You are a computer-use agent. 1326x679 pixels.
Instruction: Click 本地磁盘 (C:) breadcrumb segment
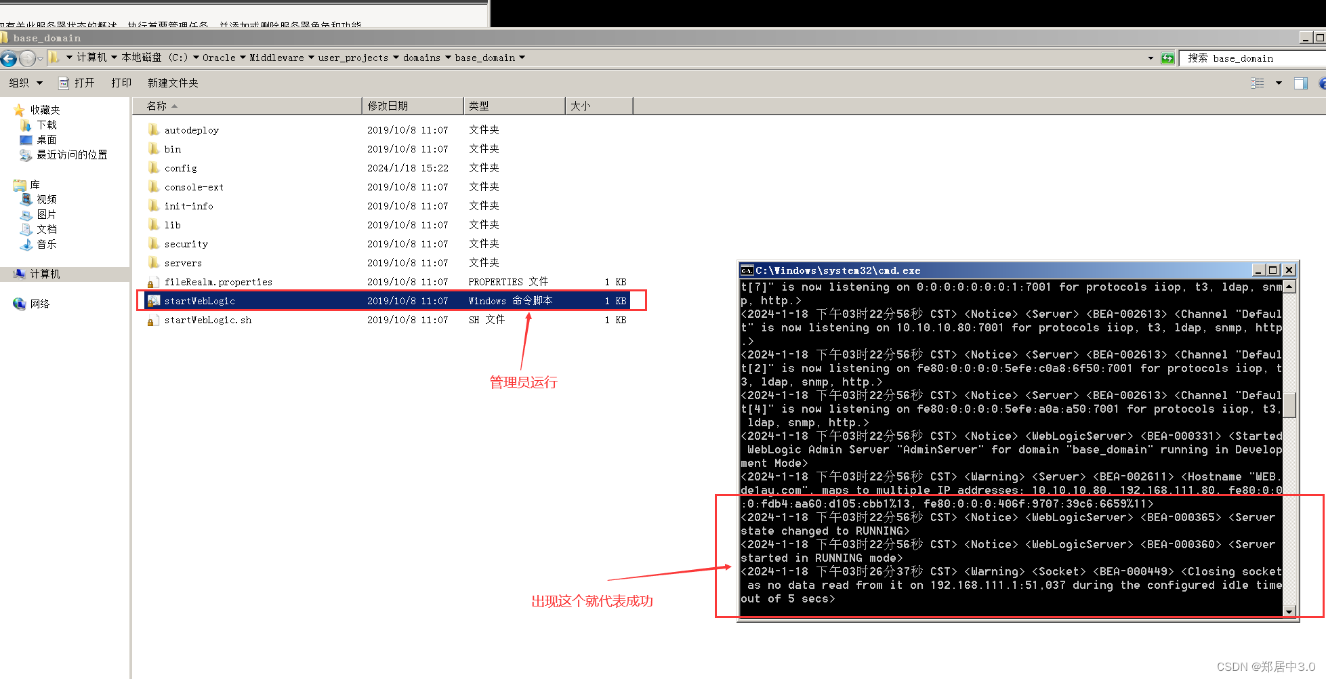pos(154,58)
